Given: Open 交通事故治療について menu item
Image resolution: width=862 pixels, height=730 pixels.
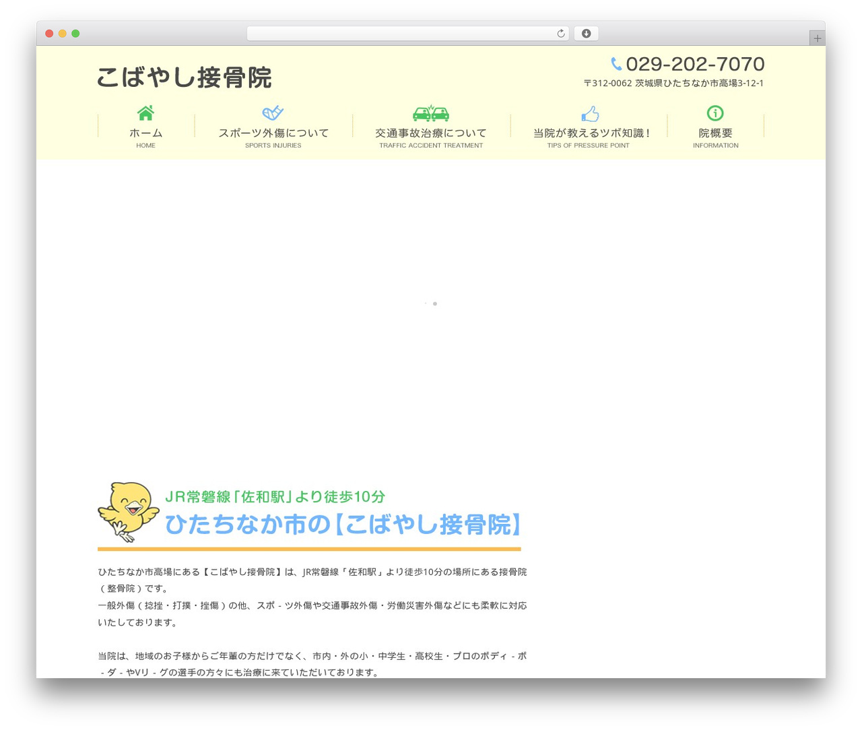Looking at the screenshot, I should [431, 133].
